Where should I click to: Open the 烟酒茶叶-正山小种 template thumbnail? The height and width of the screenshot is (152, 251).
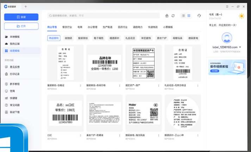[x=183, y=113]
